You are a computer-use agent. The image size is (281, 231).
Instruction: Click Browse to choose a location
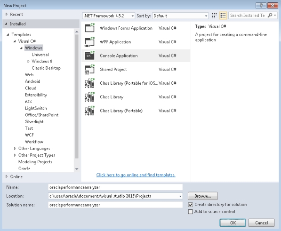click(203, 196)
